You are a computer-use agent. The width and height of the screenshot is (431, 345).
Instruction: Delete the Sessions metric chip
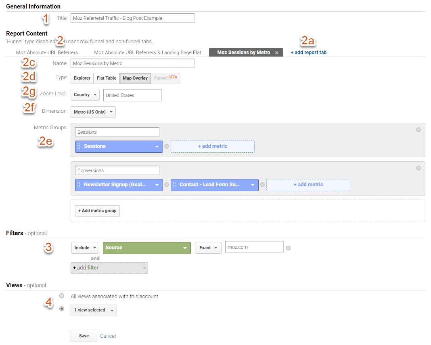167,146
